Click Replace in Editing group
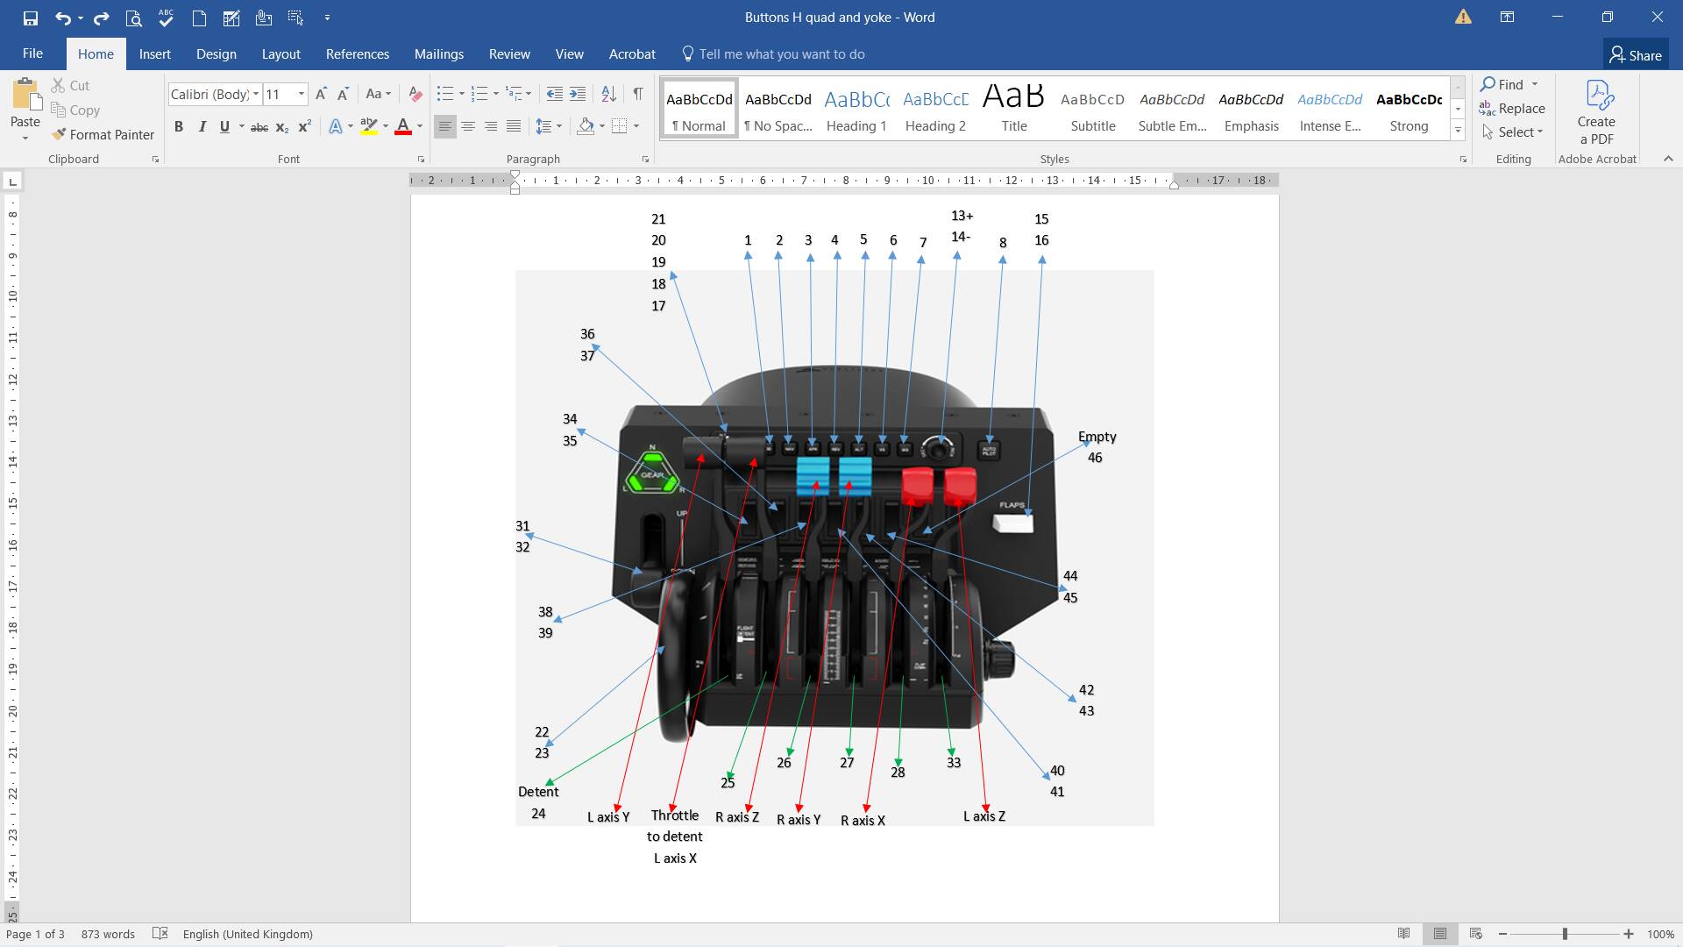This screenshot has height=947, width=1683. tap(1512, 109)
